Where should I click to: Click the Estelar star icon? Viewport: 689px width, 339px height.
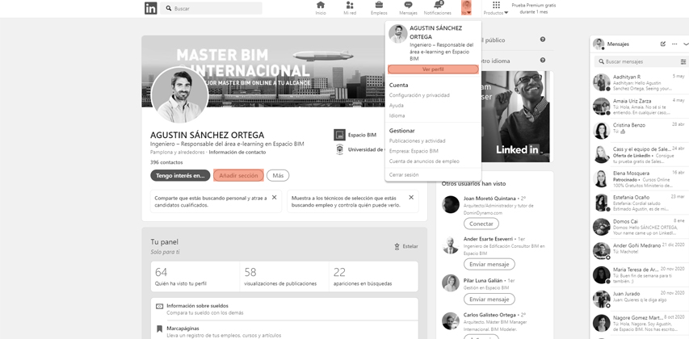(x=397, y=247)
